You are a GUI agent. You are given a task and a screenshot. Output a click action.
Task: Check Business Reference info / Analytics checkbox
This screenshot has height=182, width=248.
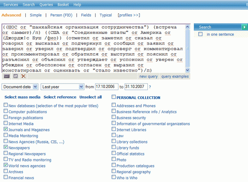point(113,111)
